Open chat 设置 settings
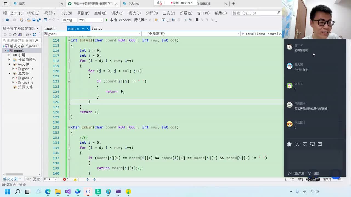Viewport: 351px width, 197px height. [313, 173]
